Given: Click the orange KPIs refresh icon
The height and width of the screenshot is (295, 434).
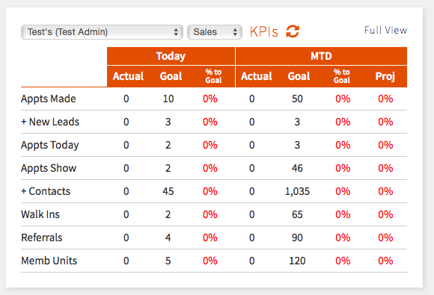Looking at the screenshot, I should 293,31.
